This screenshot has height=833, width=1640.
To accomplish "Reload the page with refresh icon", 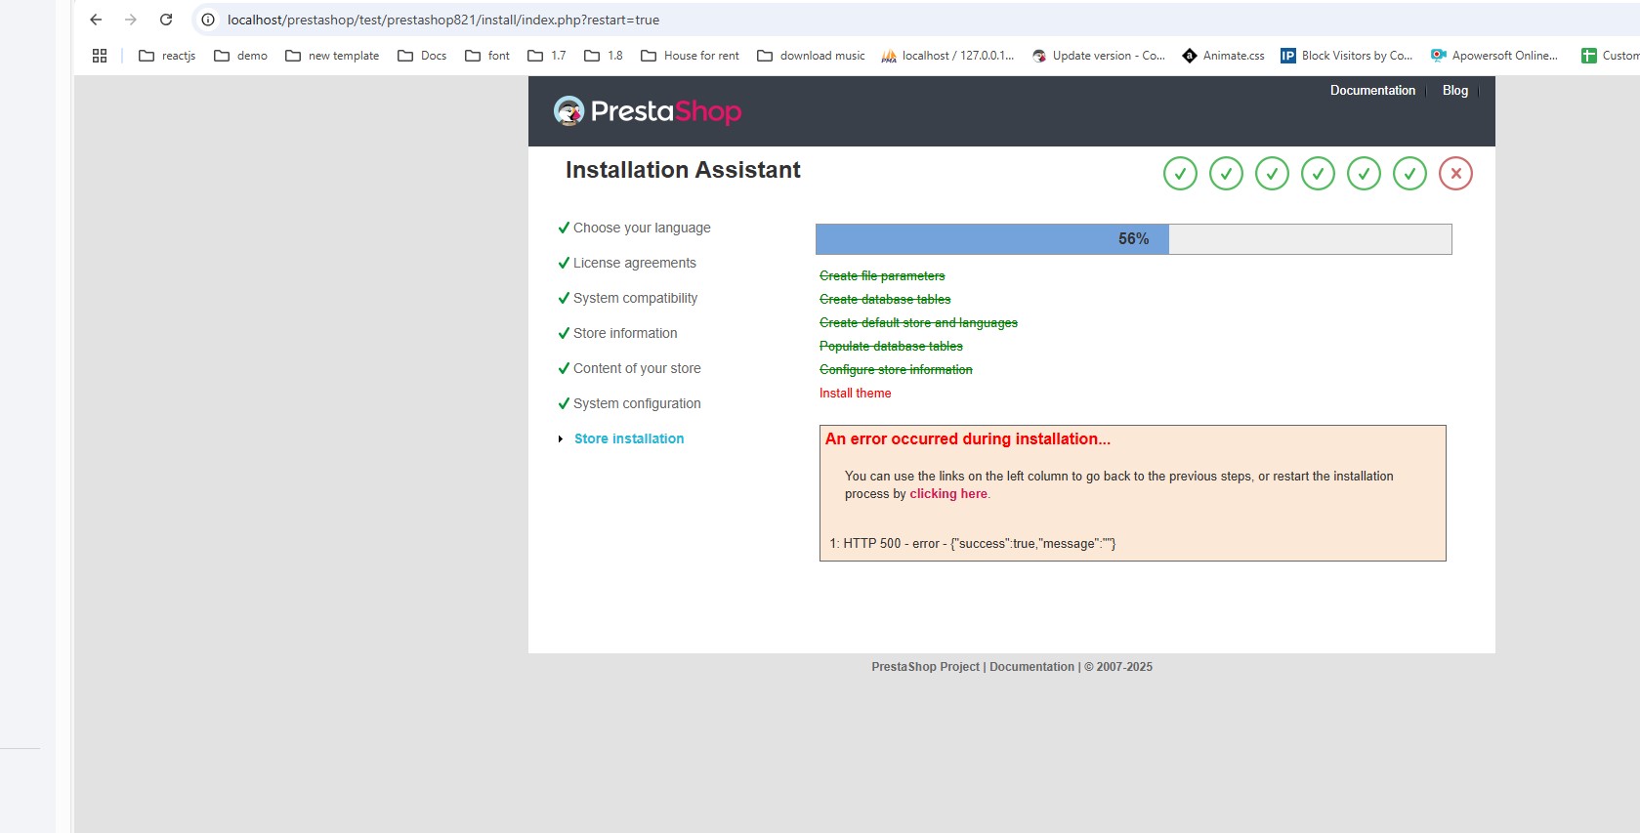I will tap(166, 20).
